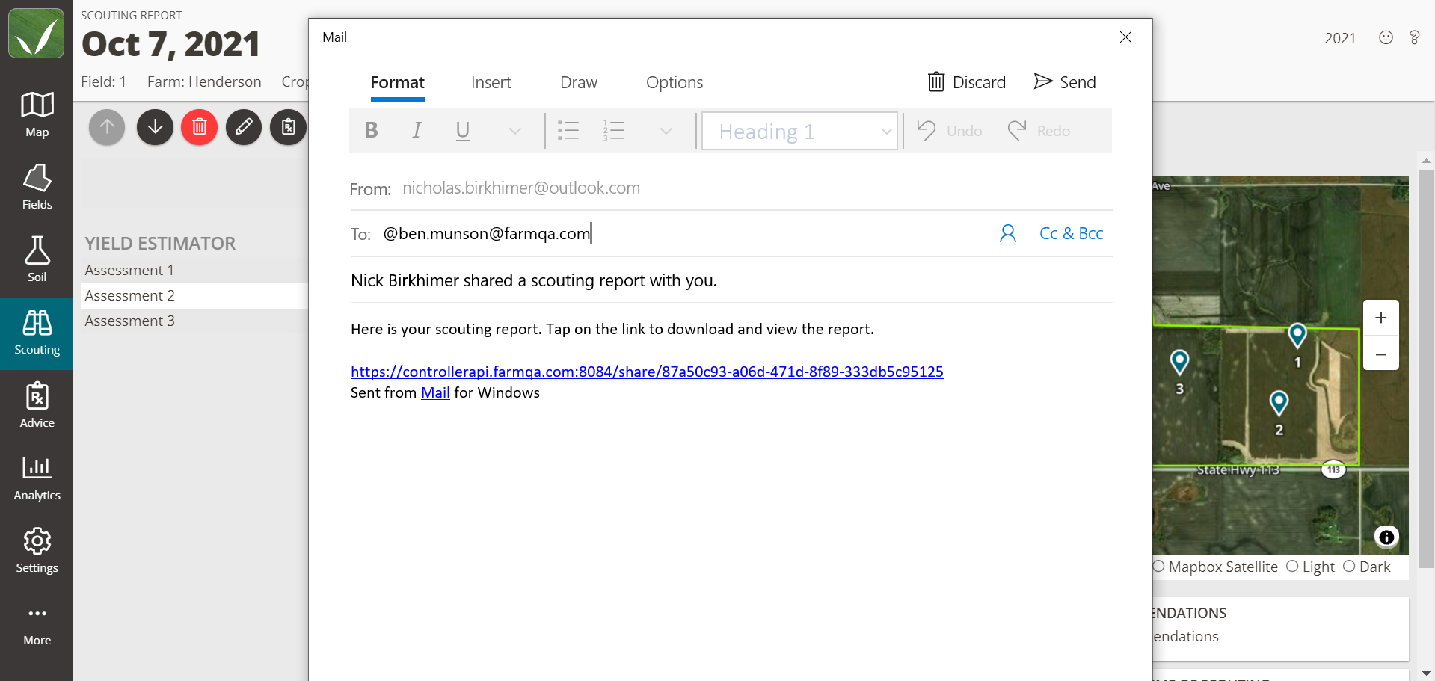Select Assessment 1 in Yield Estimator

point(194,270)
